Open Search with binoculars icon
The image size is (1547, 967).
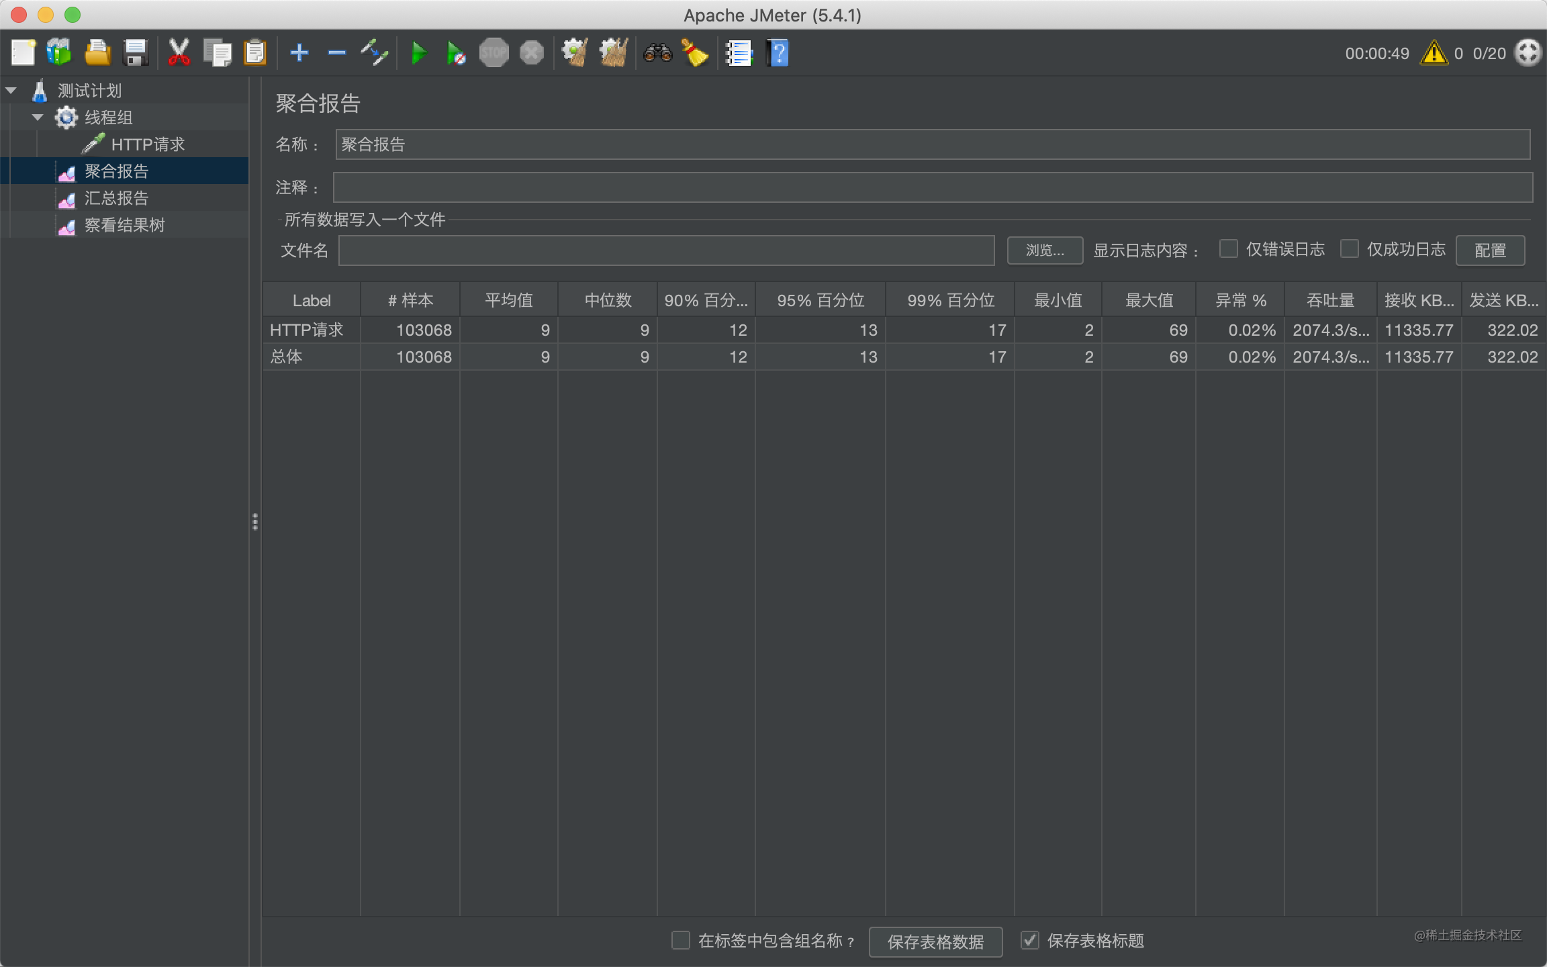(x=657, y=52)
